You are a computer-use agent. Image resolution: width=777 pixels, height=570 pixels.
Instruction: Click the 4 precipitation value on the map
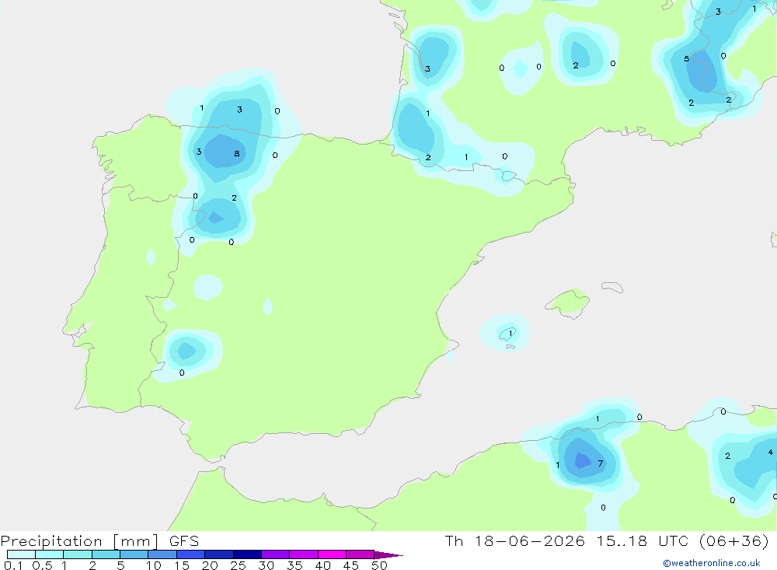coord(770,452)
